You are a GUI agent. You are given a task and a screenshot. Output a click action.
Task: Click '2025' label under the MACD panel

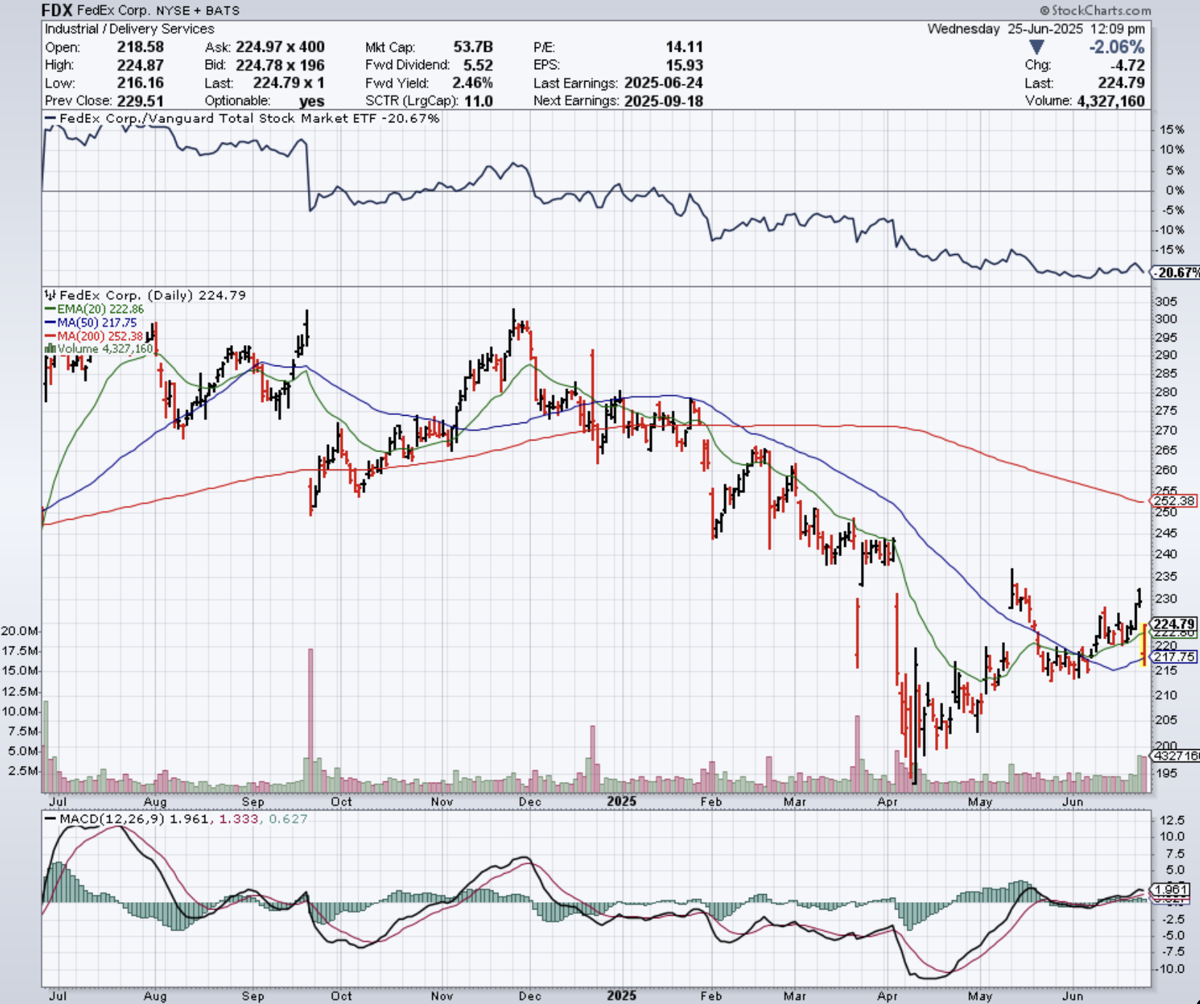(622, 995)
